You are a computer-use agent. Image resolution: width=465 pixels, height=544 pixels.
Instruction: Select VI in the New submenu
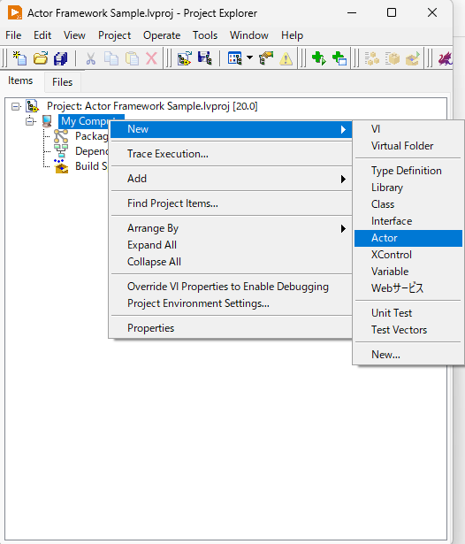408,129
